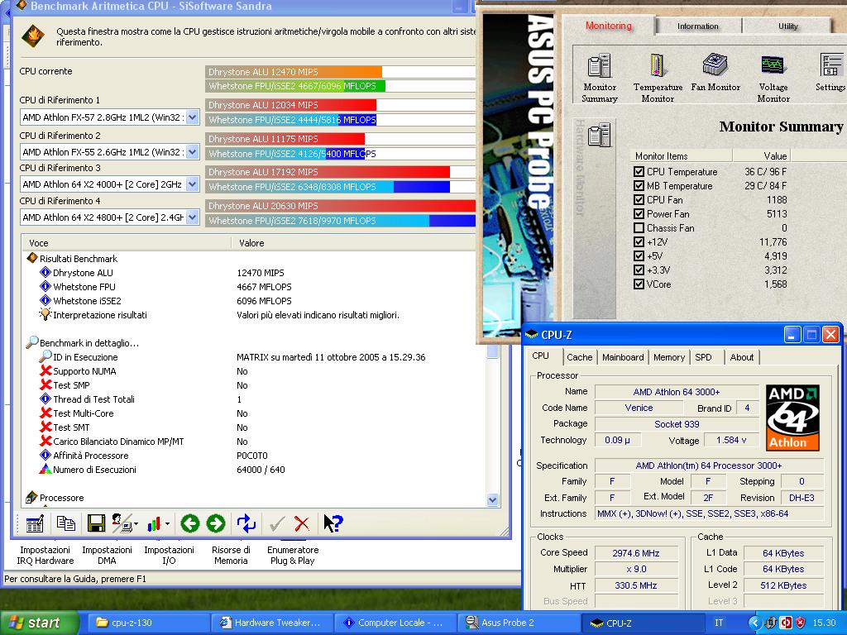Toggle CPU Fan checkbox
The width and height of the screenshot is (847, 635).
[x=639, y=200]
